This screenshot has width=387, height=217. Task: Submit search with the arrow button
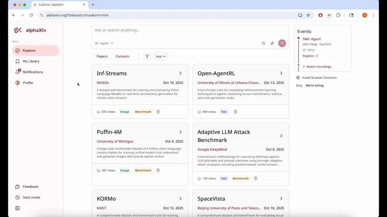282,43
